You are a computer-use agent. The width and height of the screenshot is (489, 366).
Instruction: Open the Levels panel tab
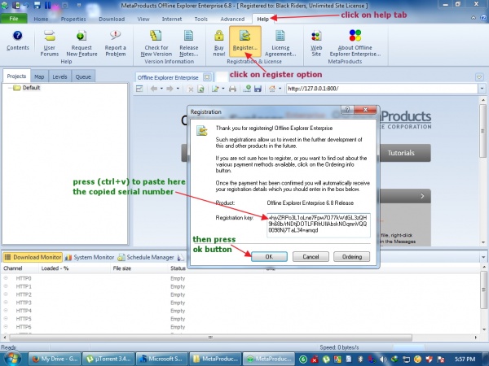click(59, 76)
